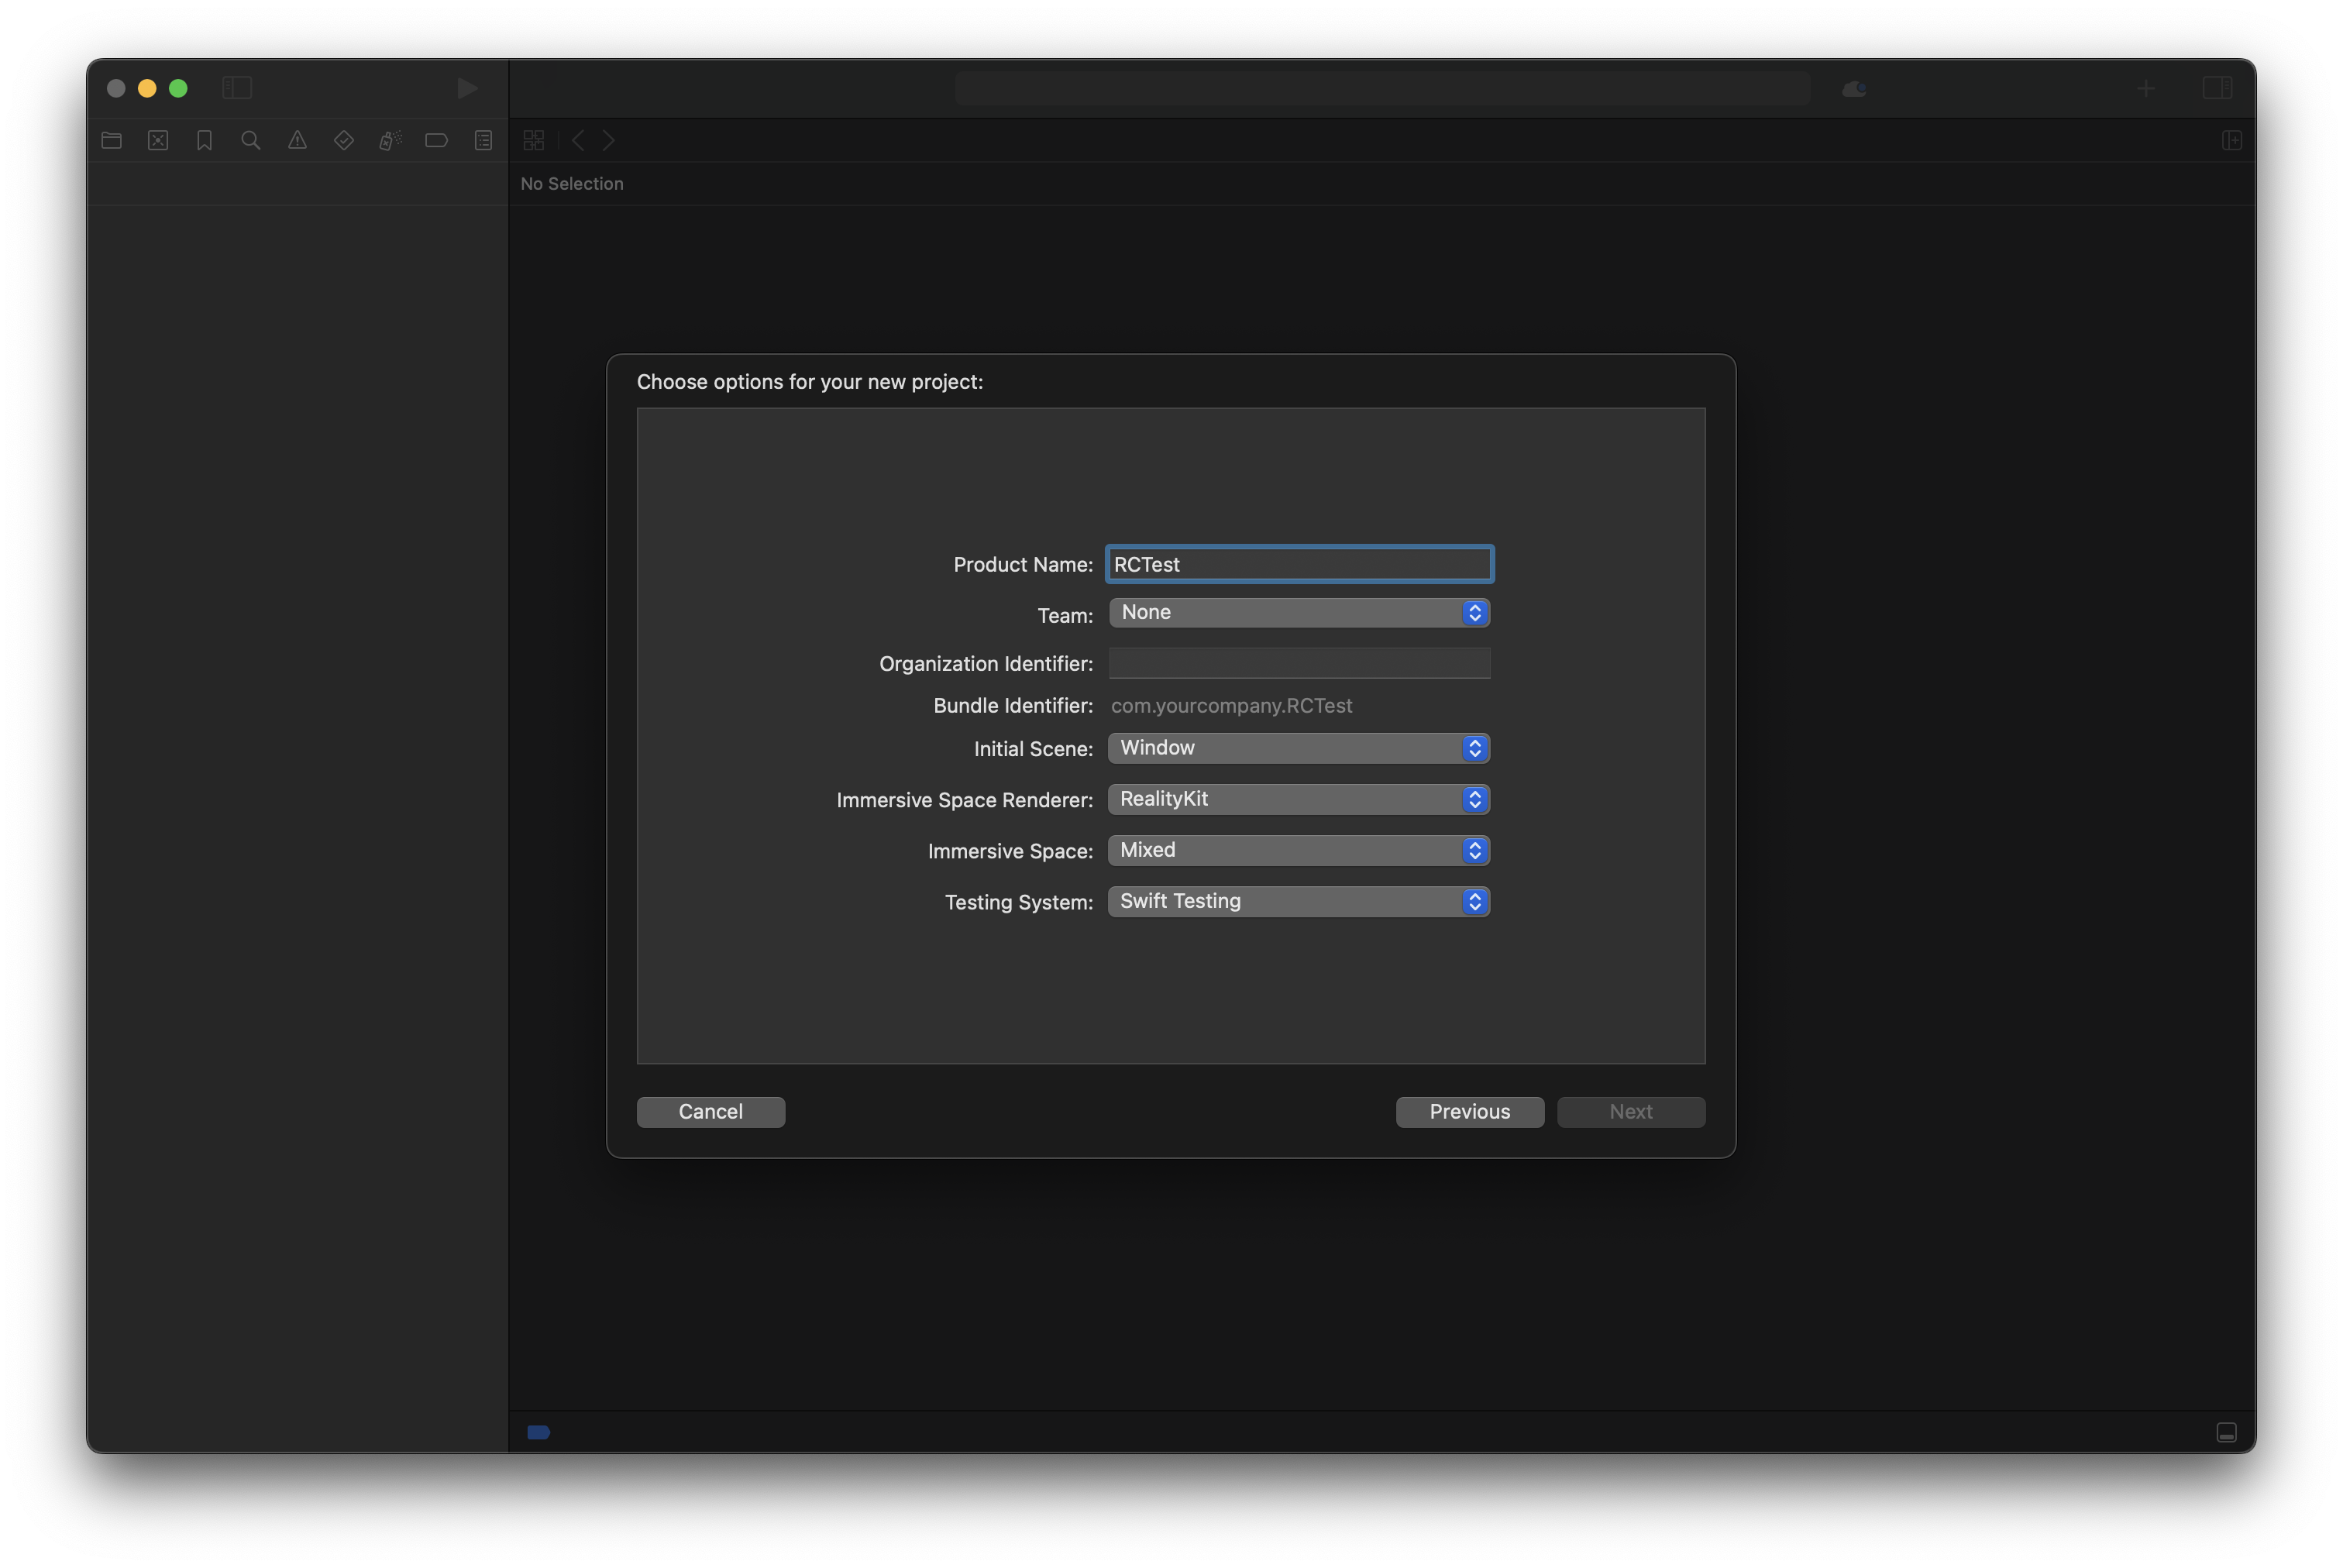Open the Team dropdown
The width and height of the screenshot is (2343, 1568).
1298,613
